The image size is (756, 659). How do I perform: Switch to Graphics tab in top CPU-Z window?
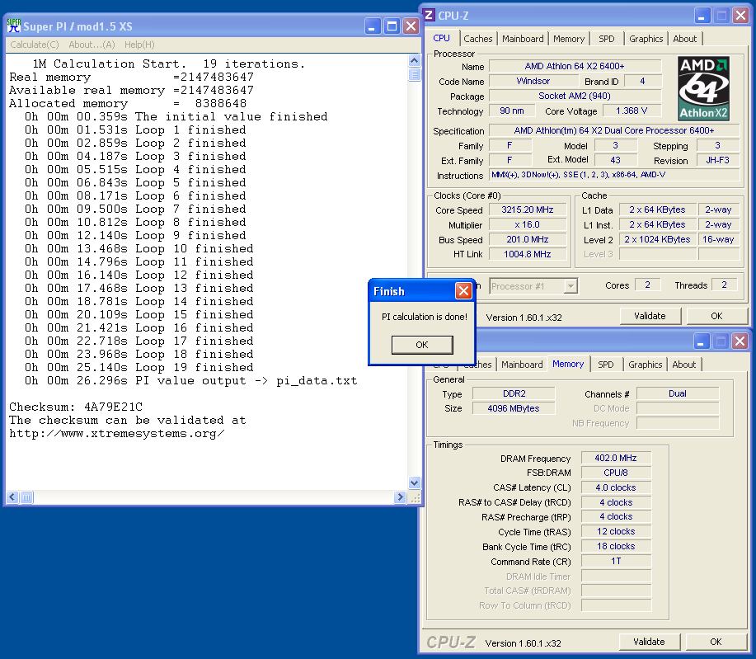(646, 39)
